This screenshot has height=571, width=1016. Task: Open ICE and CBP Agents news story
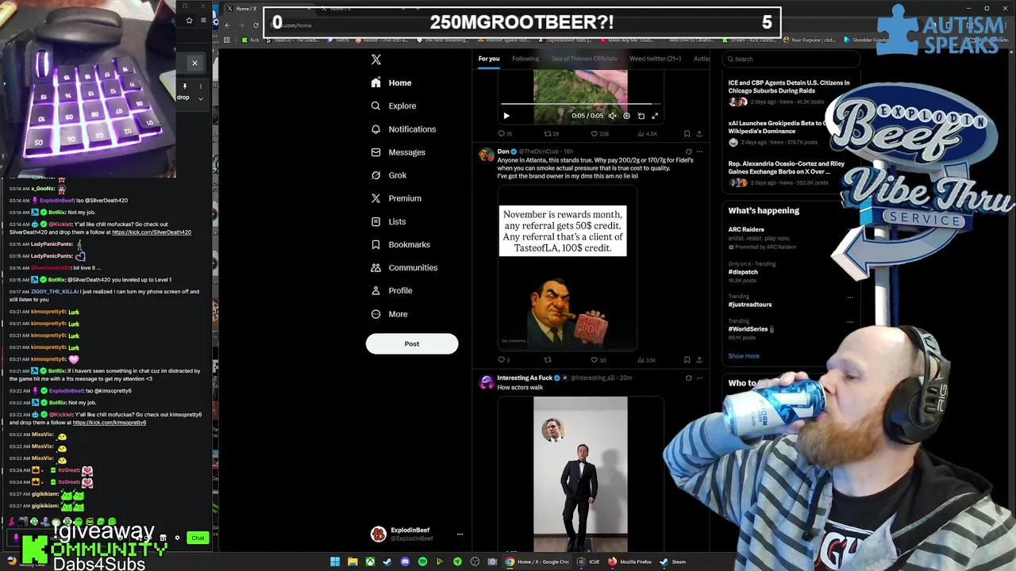[x=789, y=92]
